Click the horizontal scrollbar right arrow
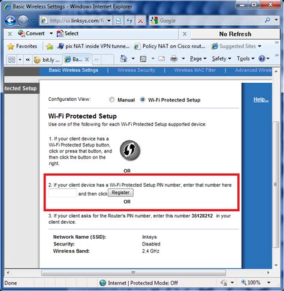The image size is (284, 291). pos(268,272)
